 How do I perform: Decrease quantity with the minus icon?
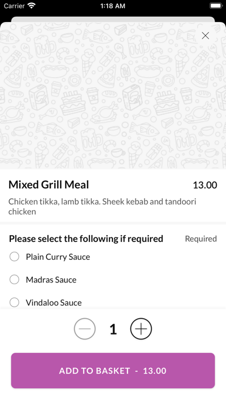(x=85, y=329)
